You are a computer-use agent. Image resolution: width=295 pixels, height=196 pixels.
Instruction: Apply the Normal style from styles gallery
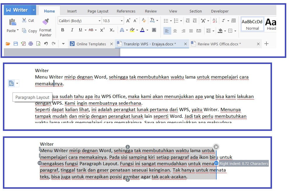pos(252,24)
